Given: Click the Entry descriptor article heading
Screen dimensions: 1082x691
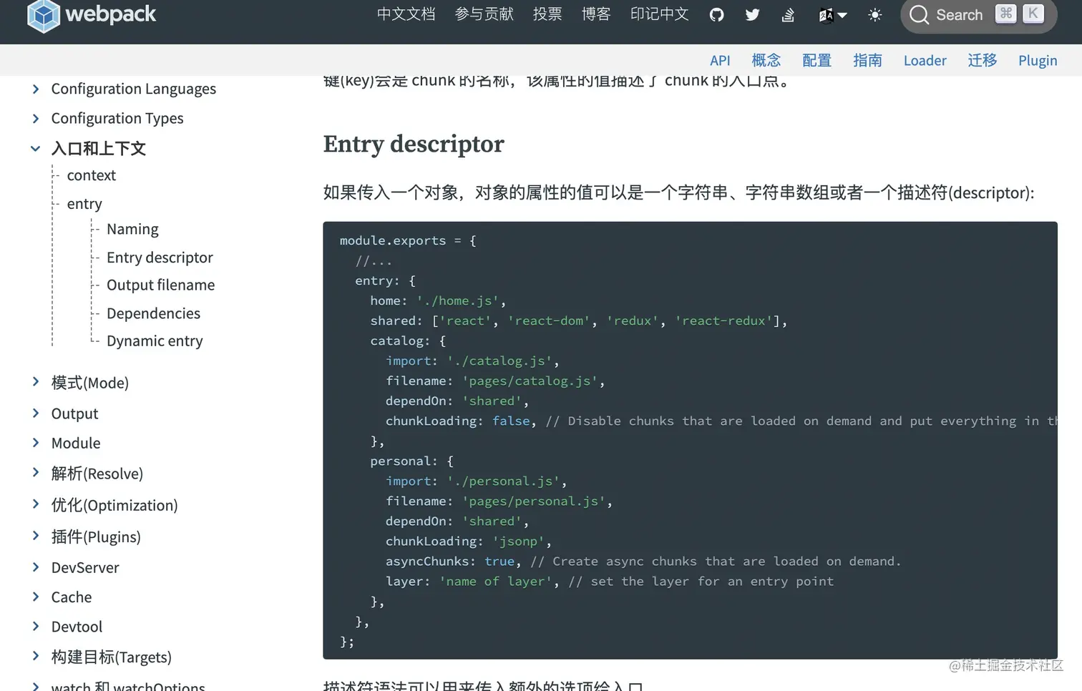Looking at the screenshot, I should coord(414,144).
